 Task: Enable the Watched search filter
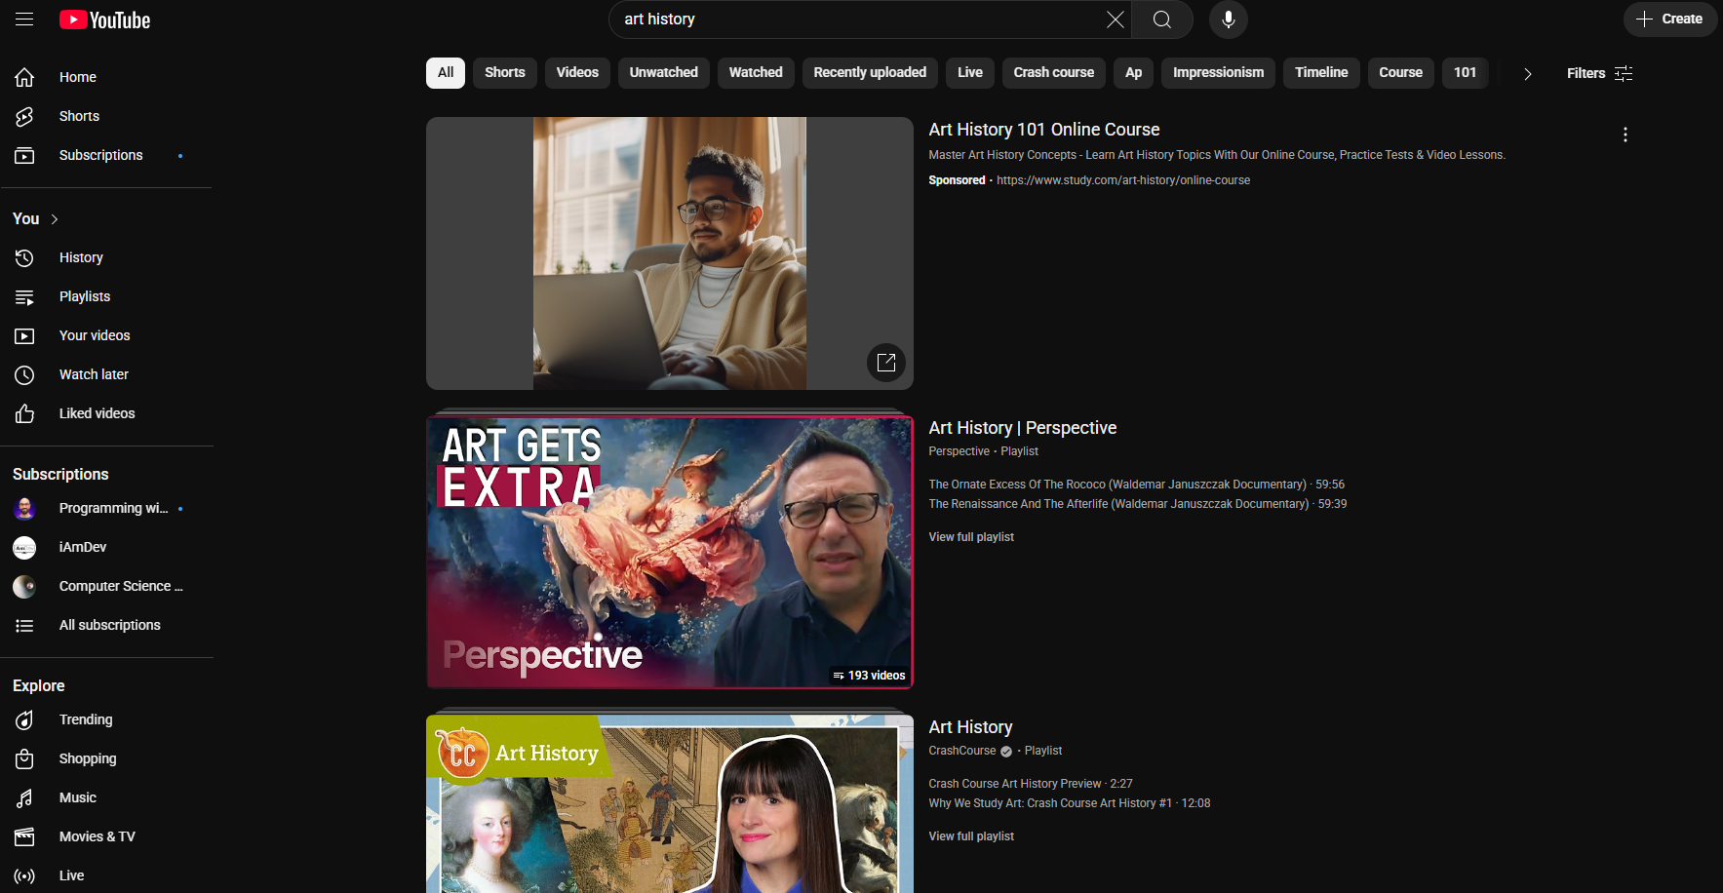tap(755, 72)
